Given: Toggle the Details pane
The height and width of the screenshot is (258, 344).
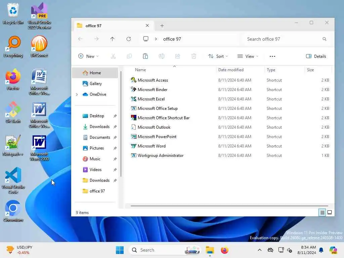Looking at the screenshot, I should [x=316, y=56].
